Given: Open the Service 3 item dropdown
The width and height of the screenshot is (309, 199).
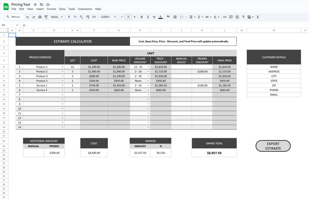Looking at the screenshot, I should (62, 90).
